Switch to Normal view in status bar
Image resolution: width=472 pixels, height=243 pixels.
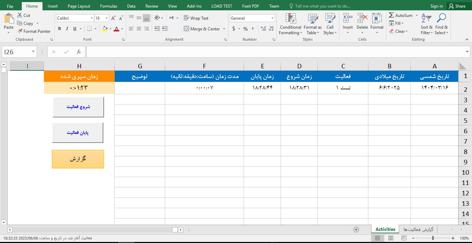click(x=377, y=238)
